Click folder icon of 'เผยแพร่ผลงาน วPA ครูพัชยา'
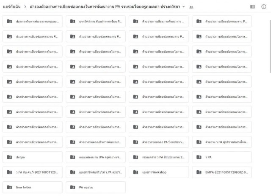The image size is (276, 196). point(73,157)
